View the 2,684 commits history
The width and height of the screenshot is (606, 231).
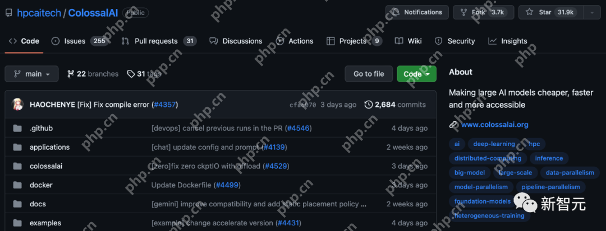(x=395, y=105)
